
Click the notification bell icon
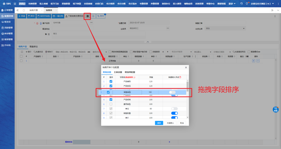tap(247, 4)
